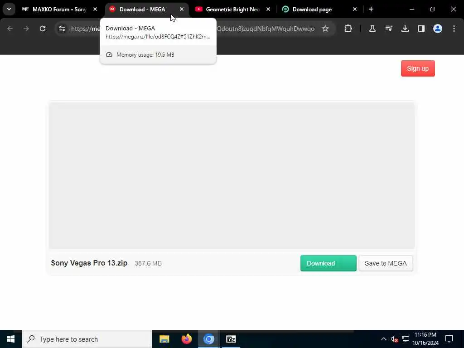The image size is (464, 348).
Task: Open the notification center icon
Action: point(449,339)
